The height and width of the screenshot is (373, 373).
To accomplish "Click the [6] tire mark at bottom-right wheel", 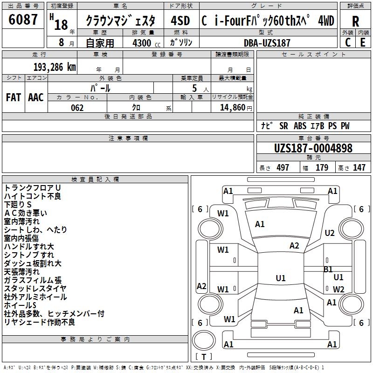I will click(361, 323).
